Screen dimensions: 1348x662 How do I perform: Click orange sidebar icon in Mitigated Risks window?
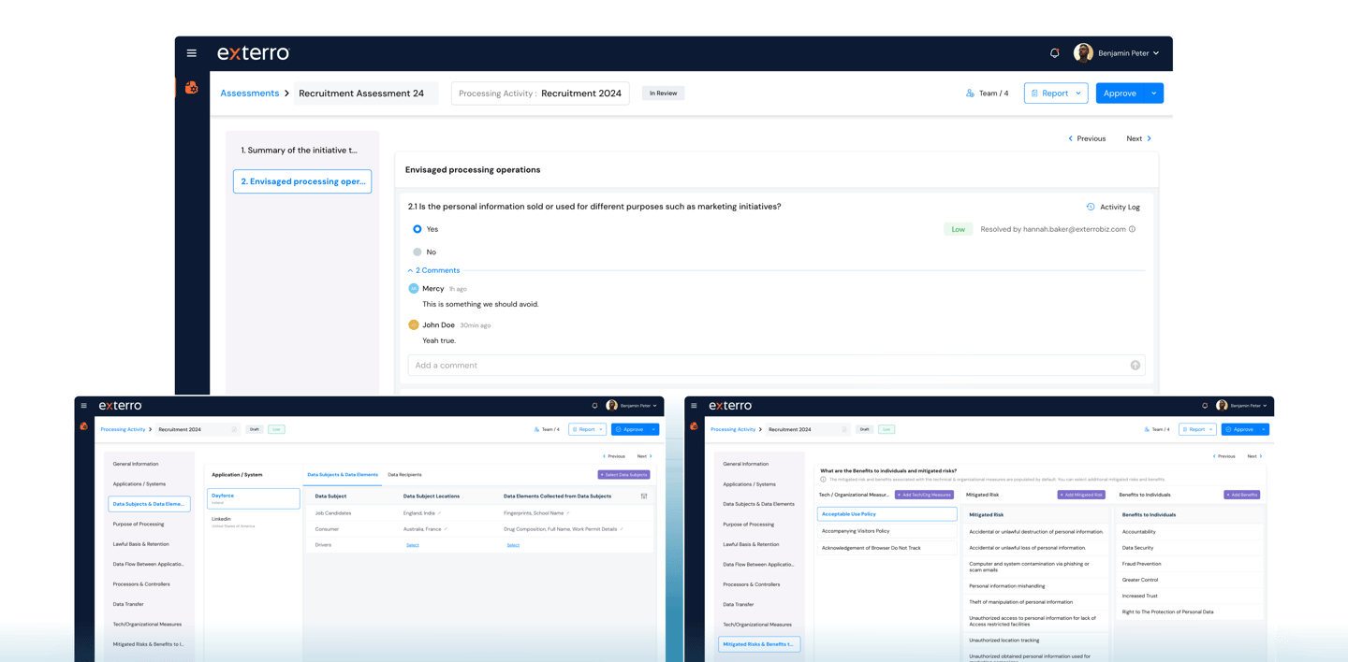694,426
